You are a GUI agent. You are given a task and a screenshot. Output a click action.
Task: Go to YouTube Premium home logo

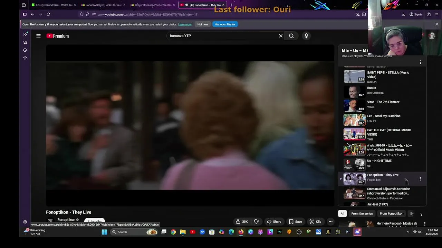tap(58, 36)
